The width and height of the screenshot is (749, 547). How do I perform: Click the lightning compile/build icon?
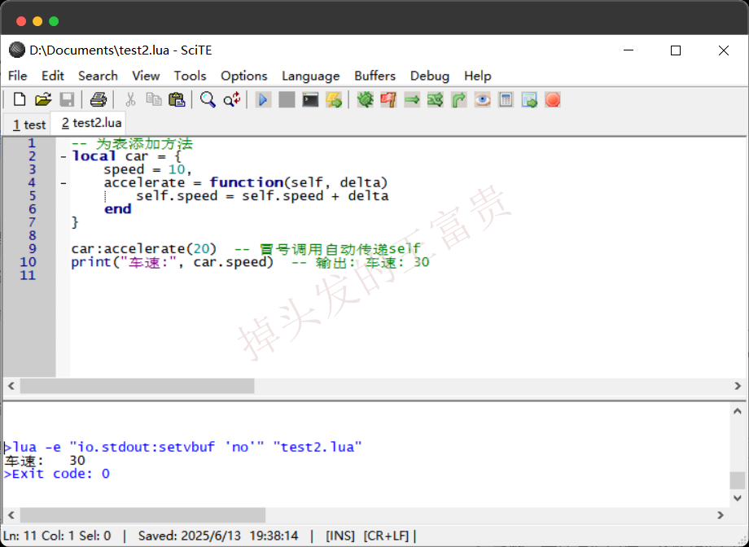click(x=334, y=100)
